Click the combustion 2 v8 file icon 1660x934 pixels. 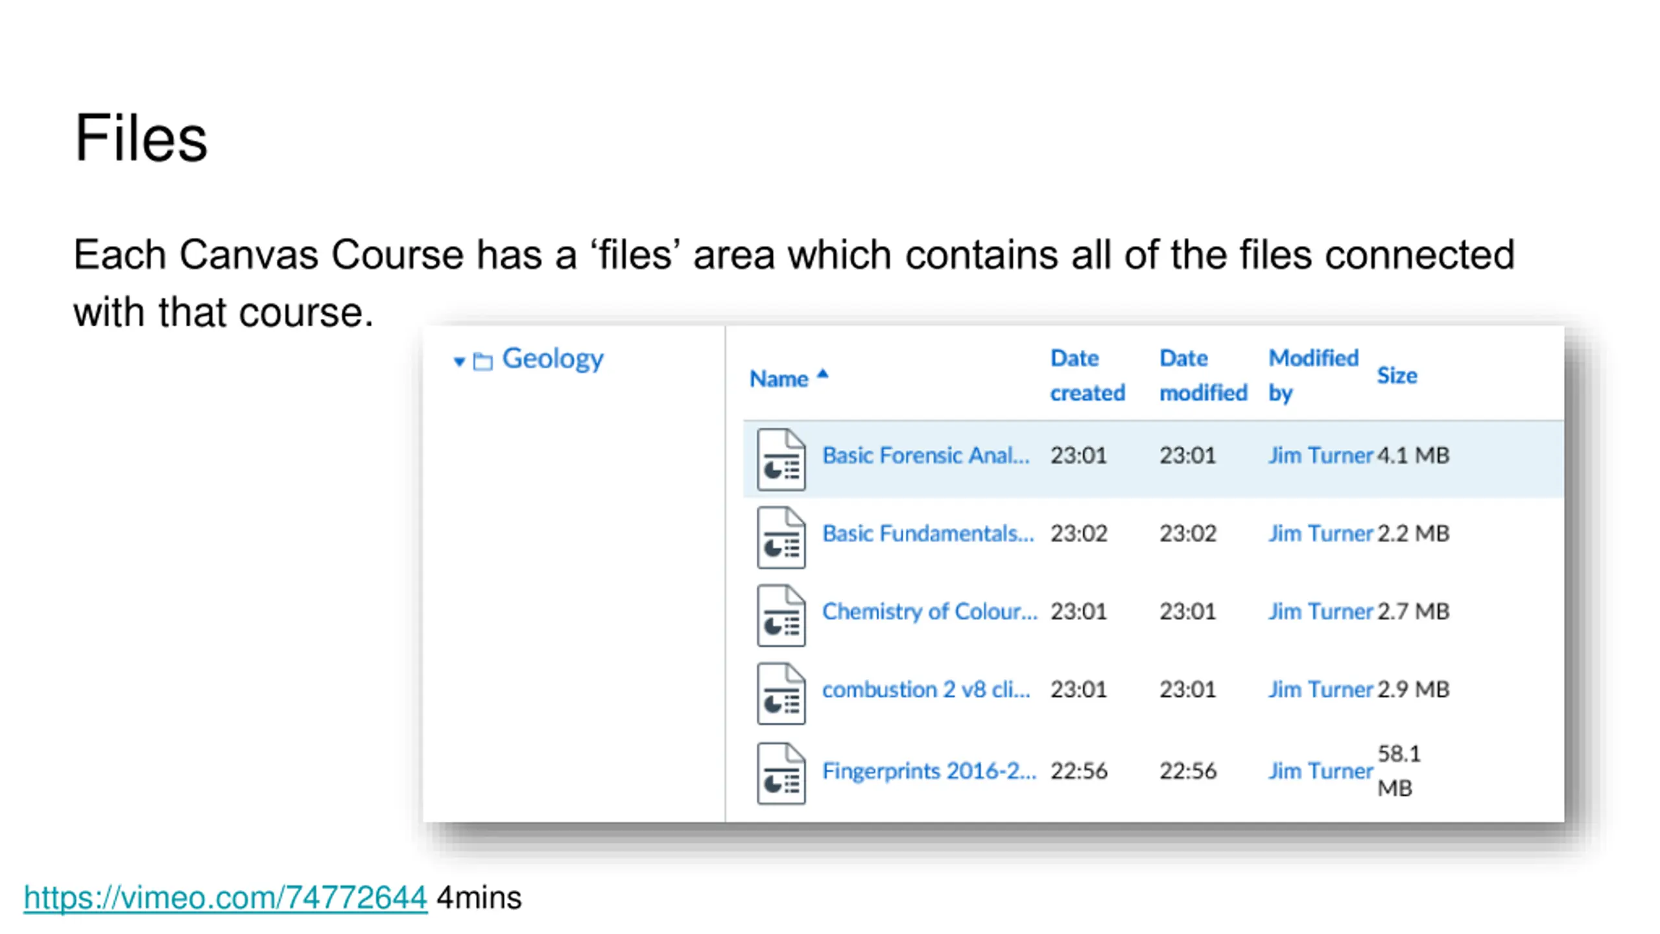click(x=781, y=693)
